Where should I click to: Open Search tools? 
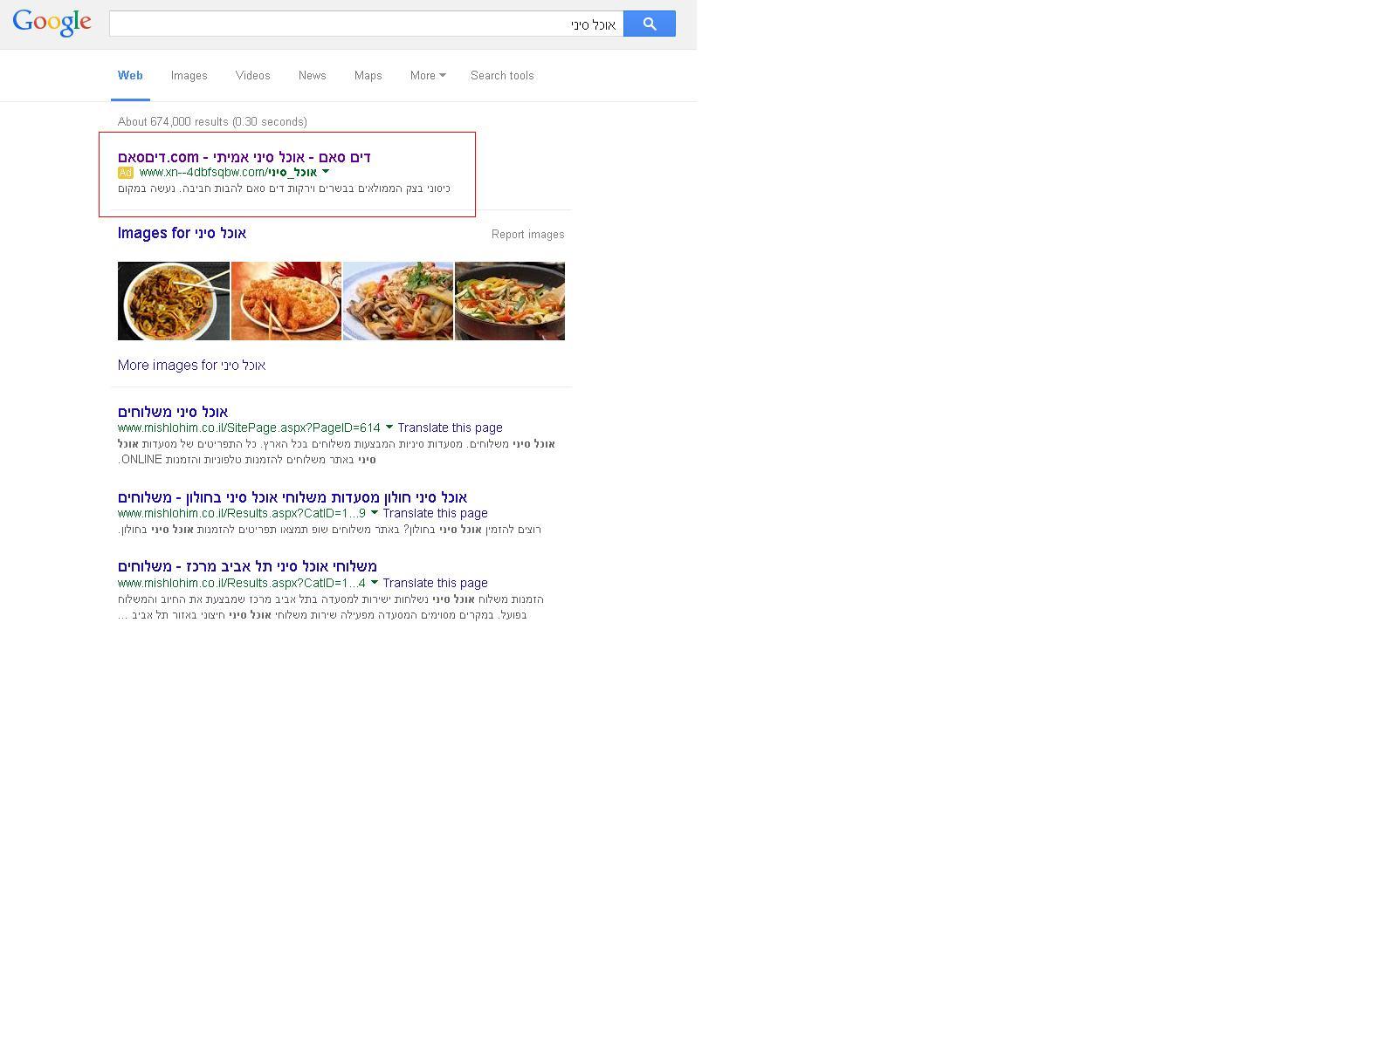pyautogui.click(x=502, y=76)
